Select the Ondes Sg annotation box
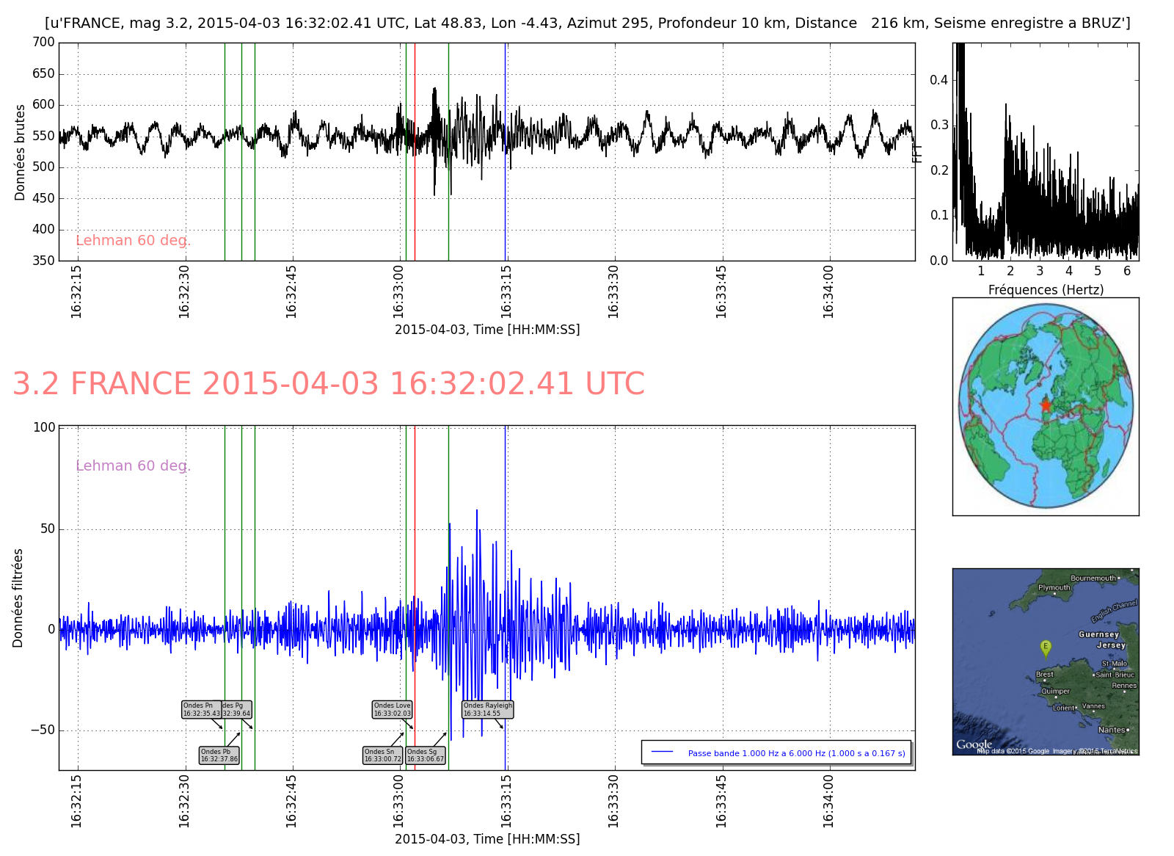 click(x=426, y=755)
